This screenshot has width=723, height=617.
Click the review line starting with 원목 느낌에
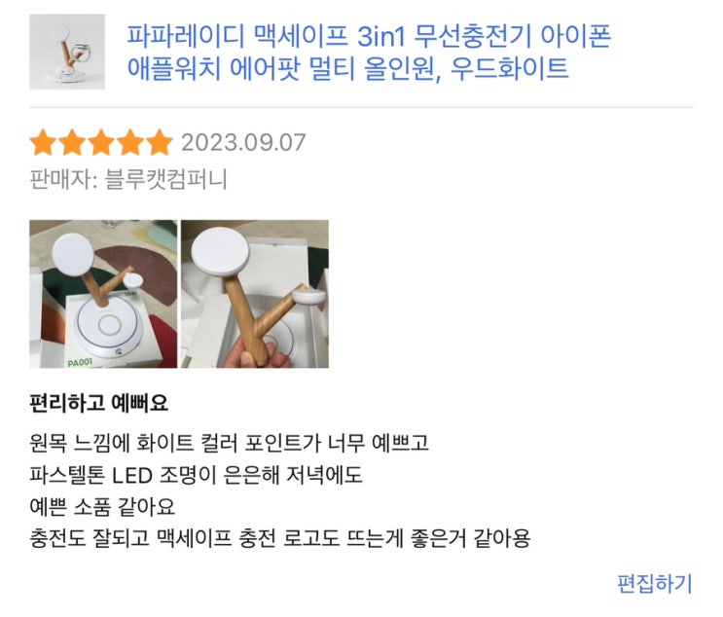(229, 443)
